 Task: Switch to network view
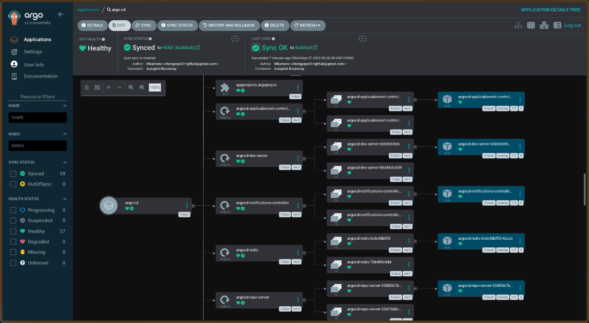pos(544,25)
